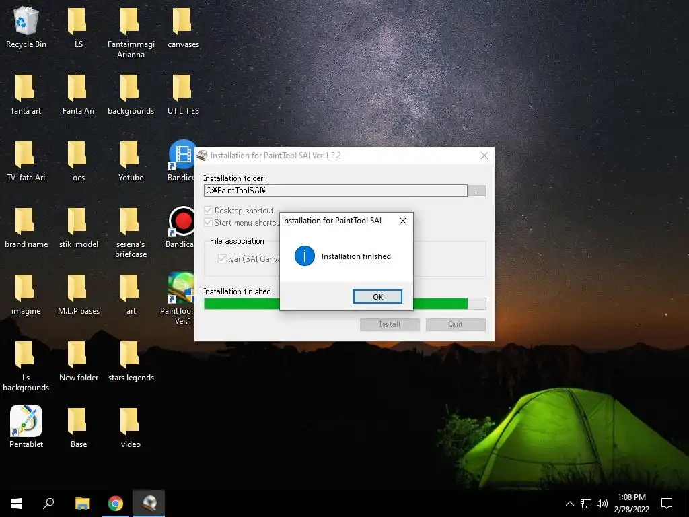Select the ocs folder
The image size is (689, 517).
click(78, 161)
